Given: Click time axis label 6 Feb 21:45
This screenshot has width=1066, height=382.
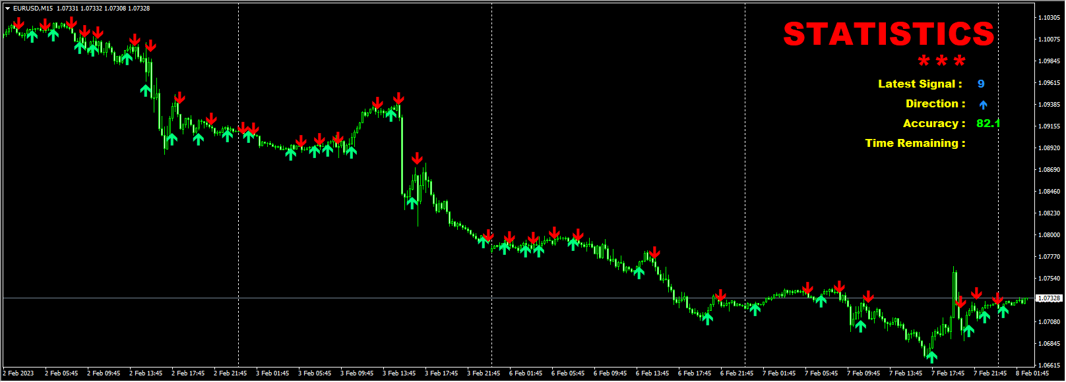Looking at the screenshot, I should (737, 373).
